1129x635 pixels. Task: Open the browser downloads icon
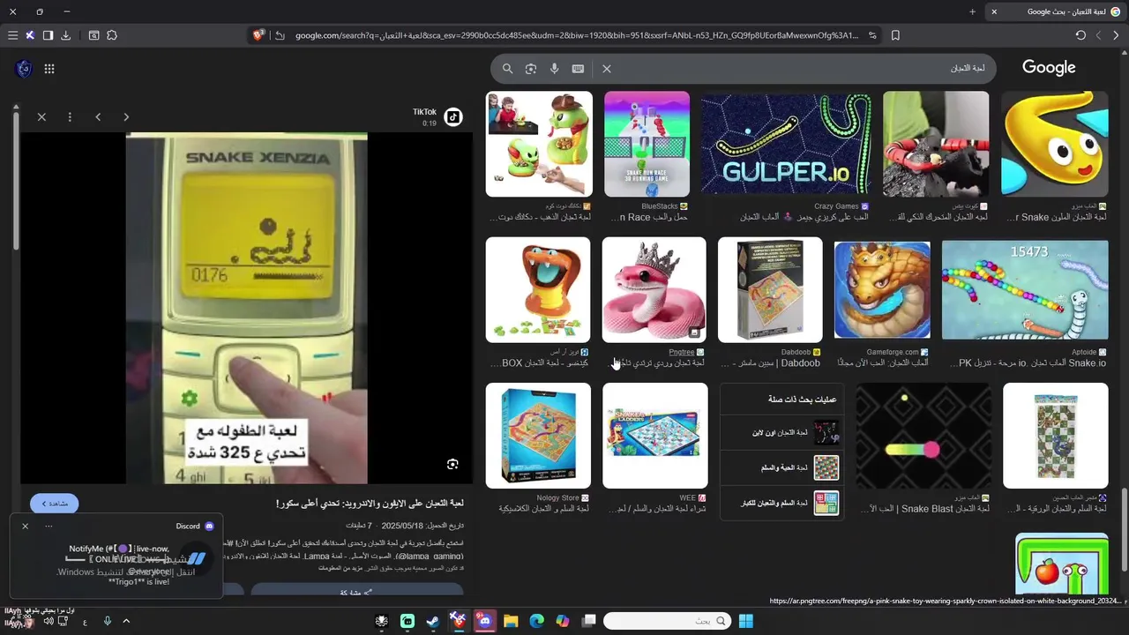(65, 35)
